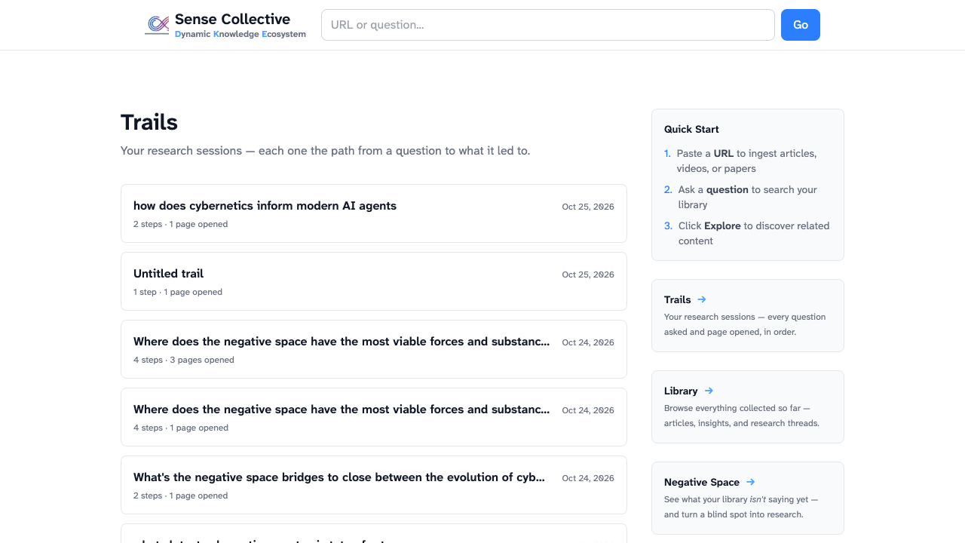Click the "Dynamic Knowledge Ecosystem" tagline
Viewport: 965px width, 543px height.
pyautogui.click(x=240, y=34)
